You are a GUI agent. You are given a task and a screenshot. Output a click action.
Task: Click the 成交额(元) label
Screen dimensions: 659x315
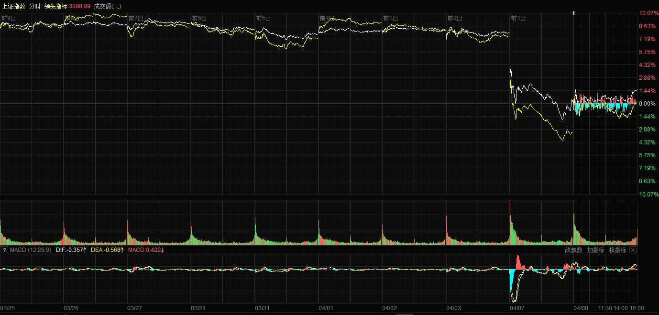(x=108, y=6)
